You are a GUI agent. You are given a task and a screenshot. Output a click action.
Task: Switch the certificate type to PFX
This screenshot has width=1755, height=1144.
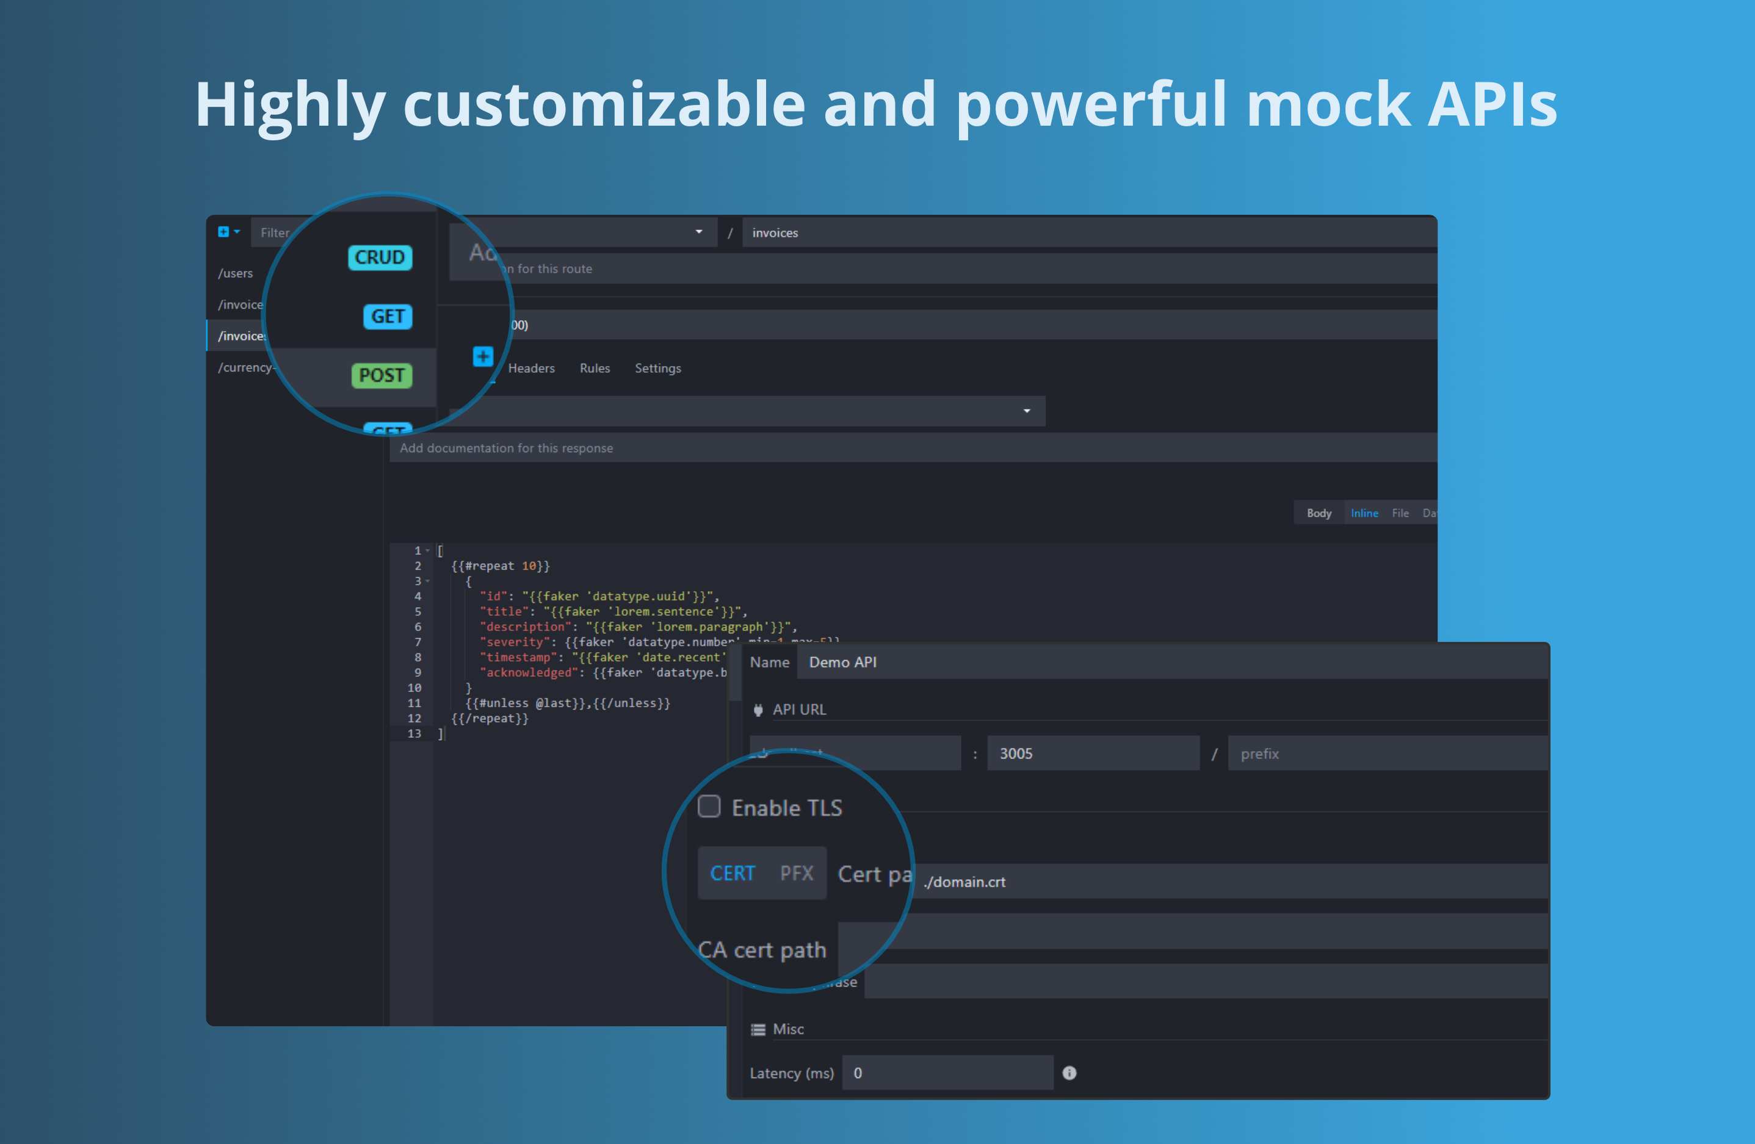pyautogui.click(x=797, y=872)
